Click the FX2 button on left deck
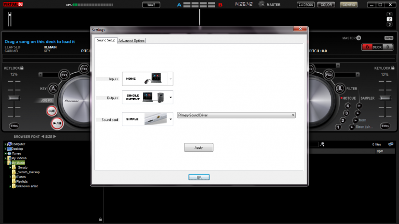The image size is (399, 224). coord(84,69)
